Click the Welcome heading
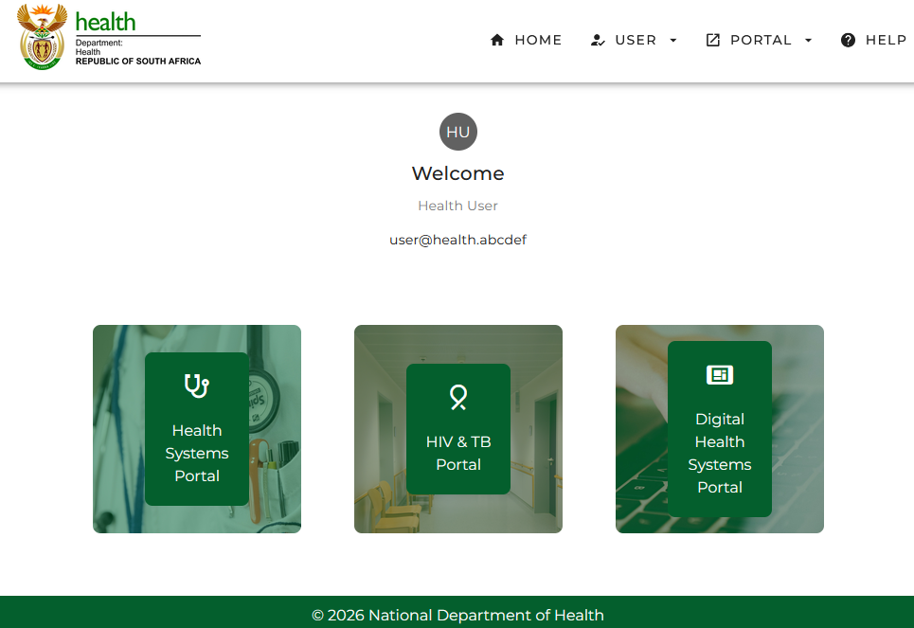 [458, 173]
